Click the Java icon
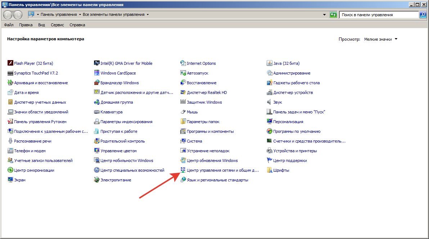 [x=270, y=63]
